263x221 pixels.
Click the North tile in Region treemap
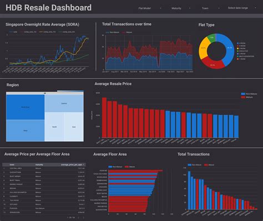point(54,127)
